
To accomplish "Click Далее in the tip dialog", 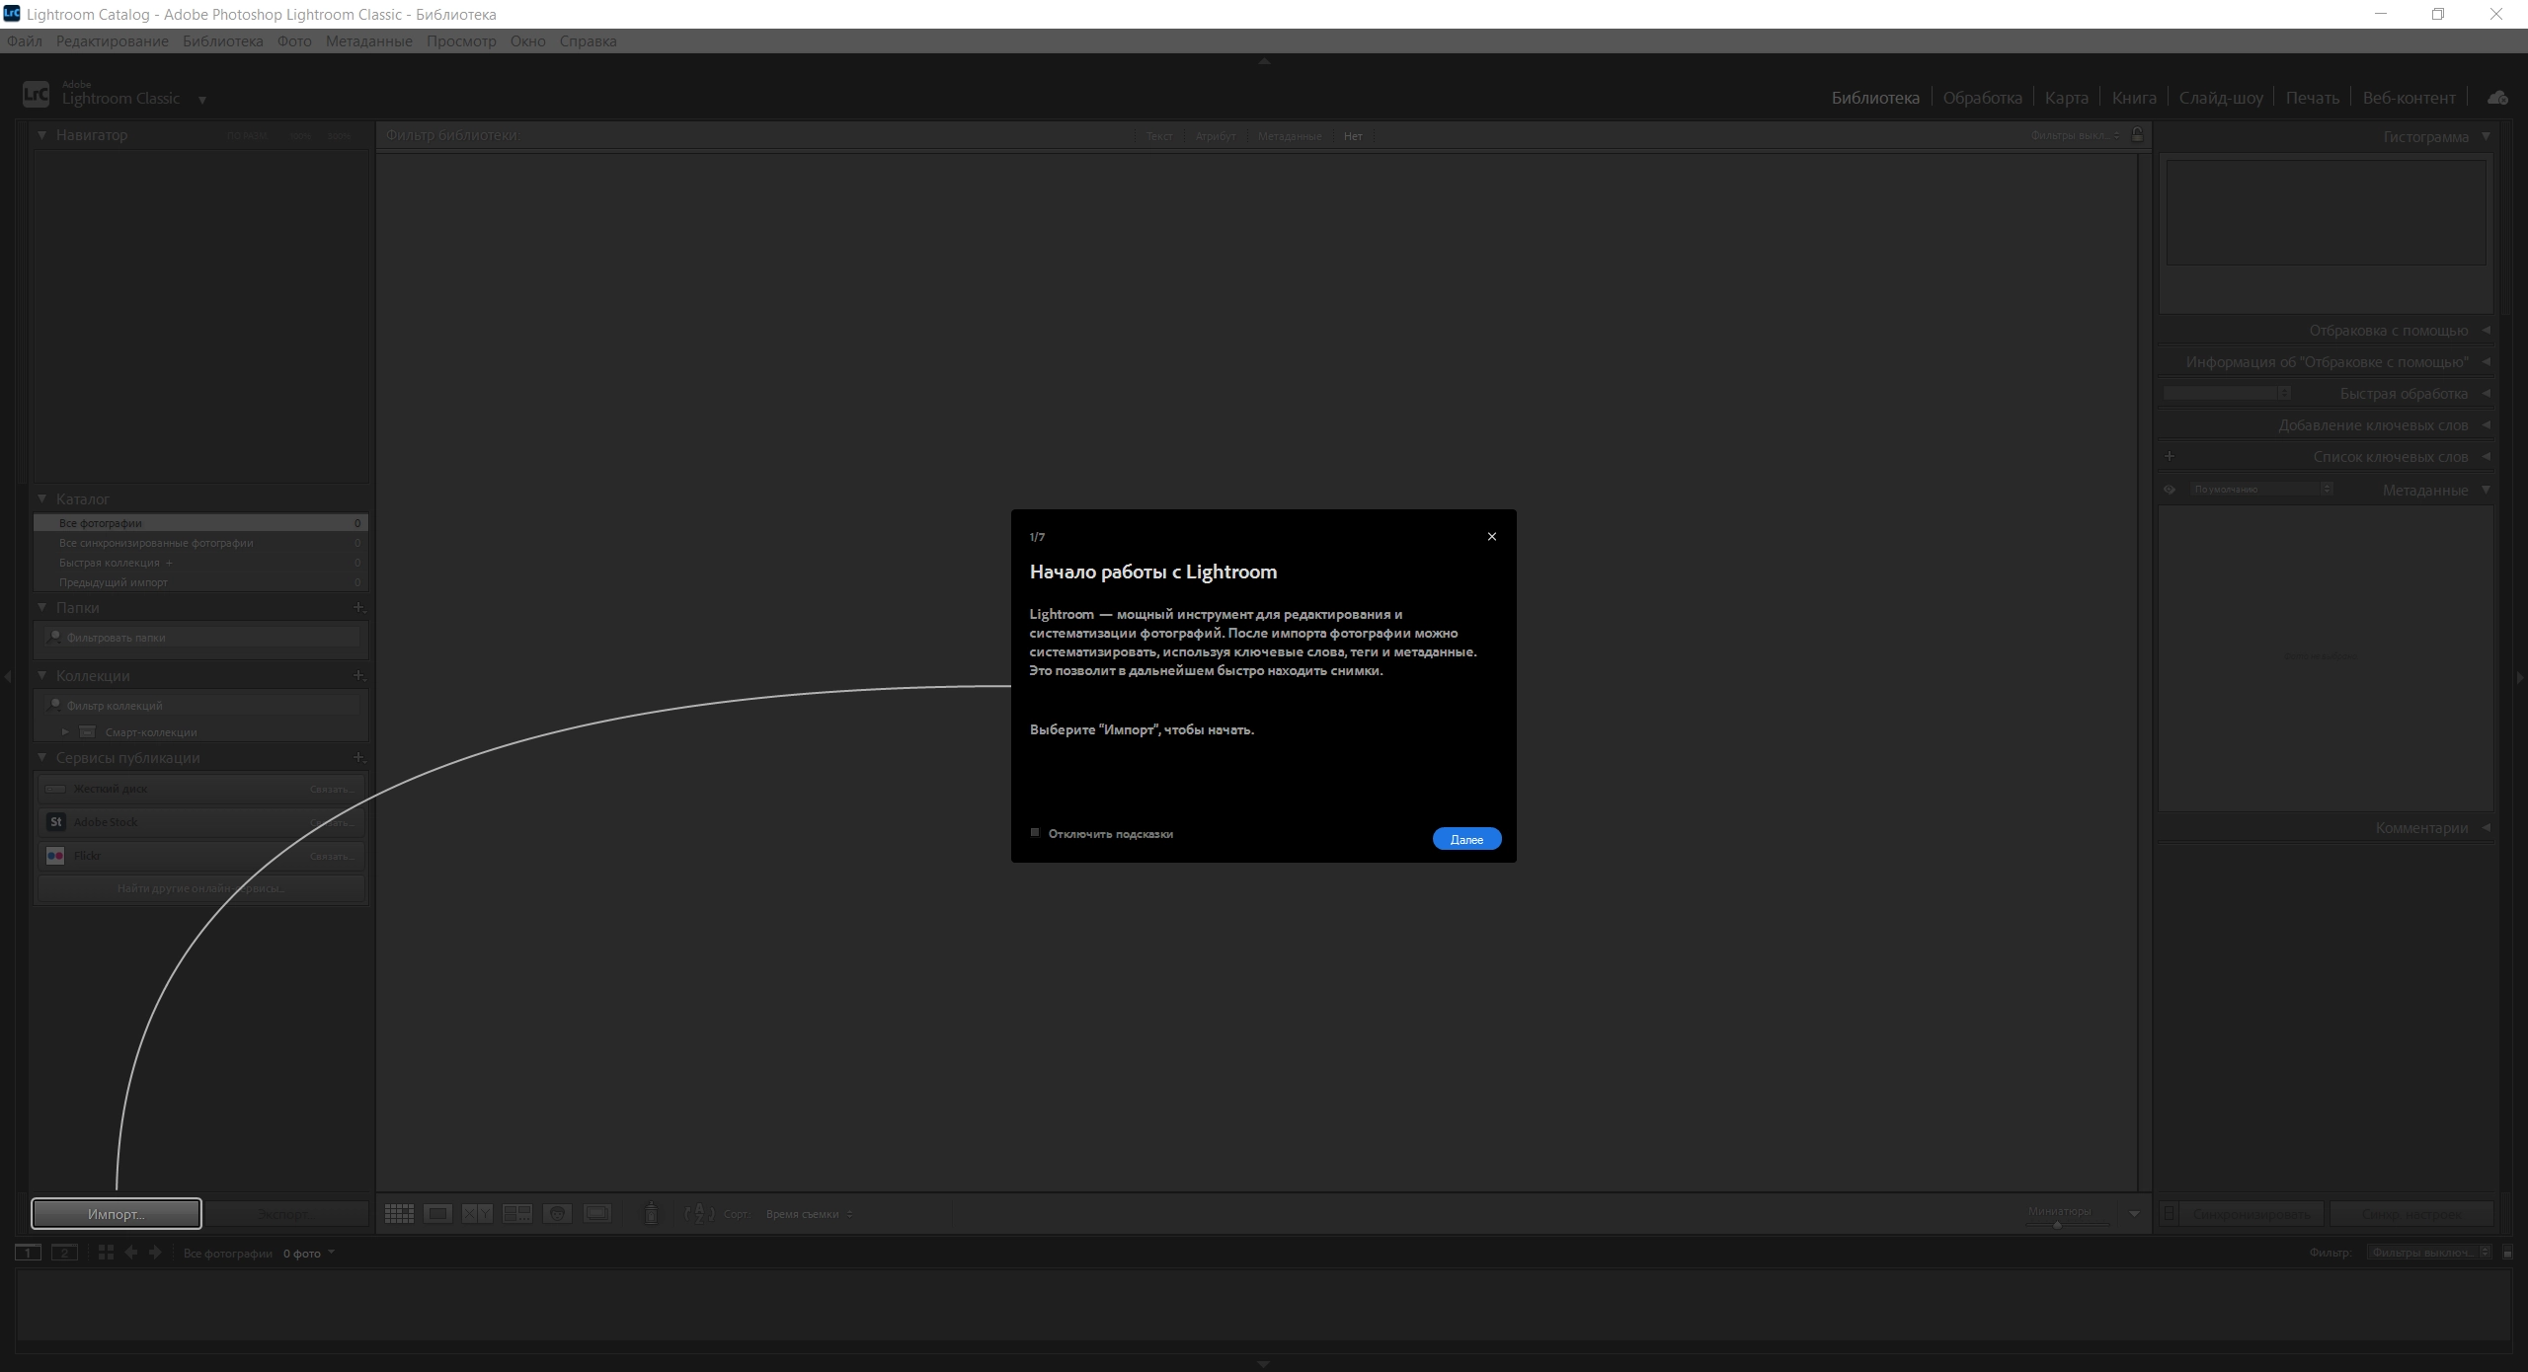I will point(1466,839).
